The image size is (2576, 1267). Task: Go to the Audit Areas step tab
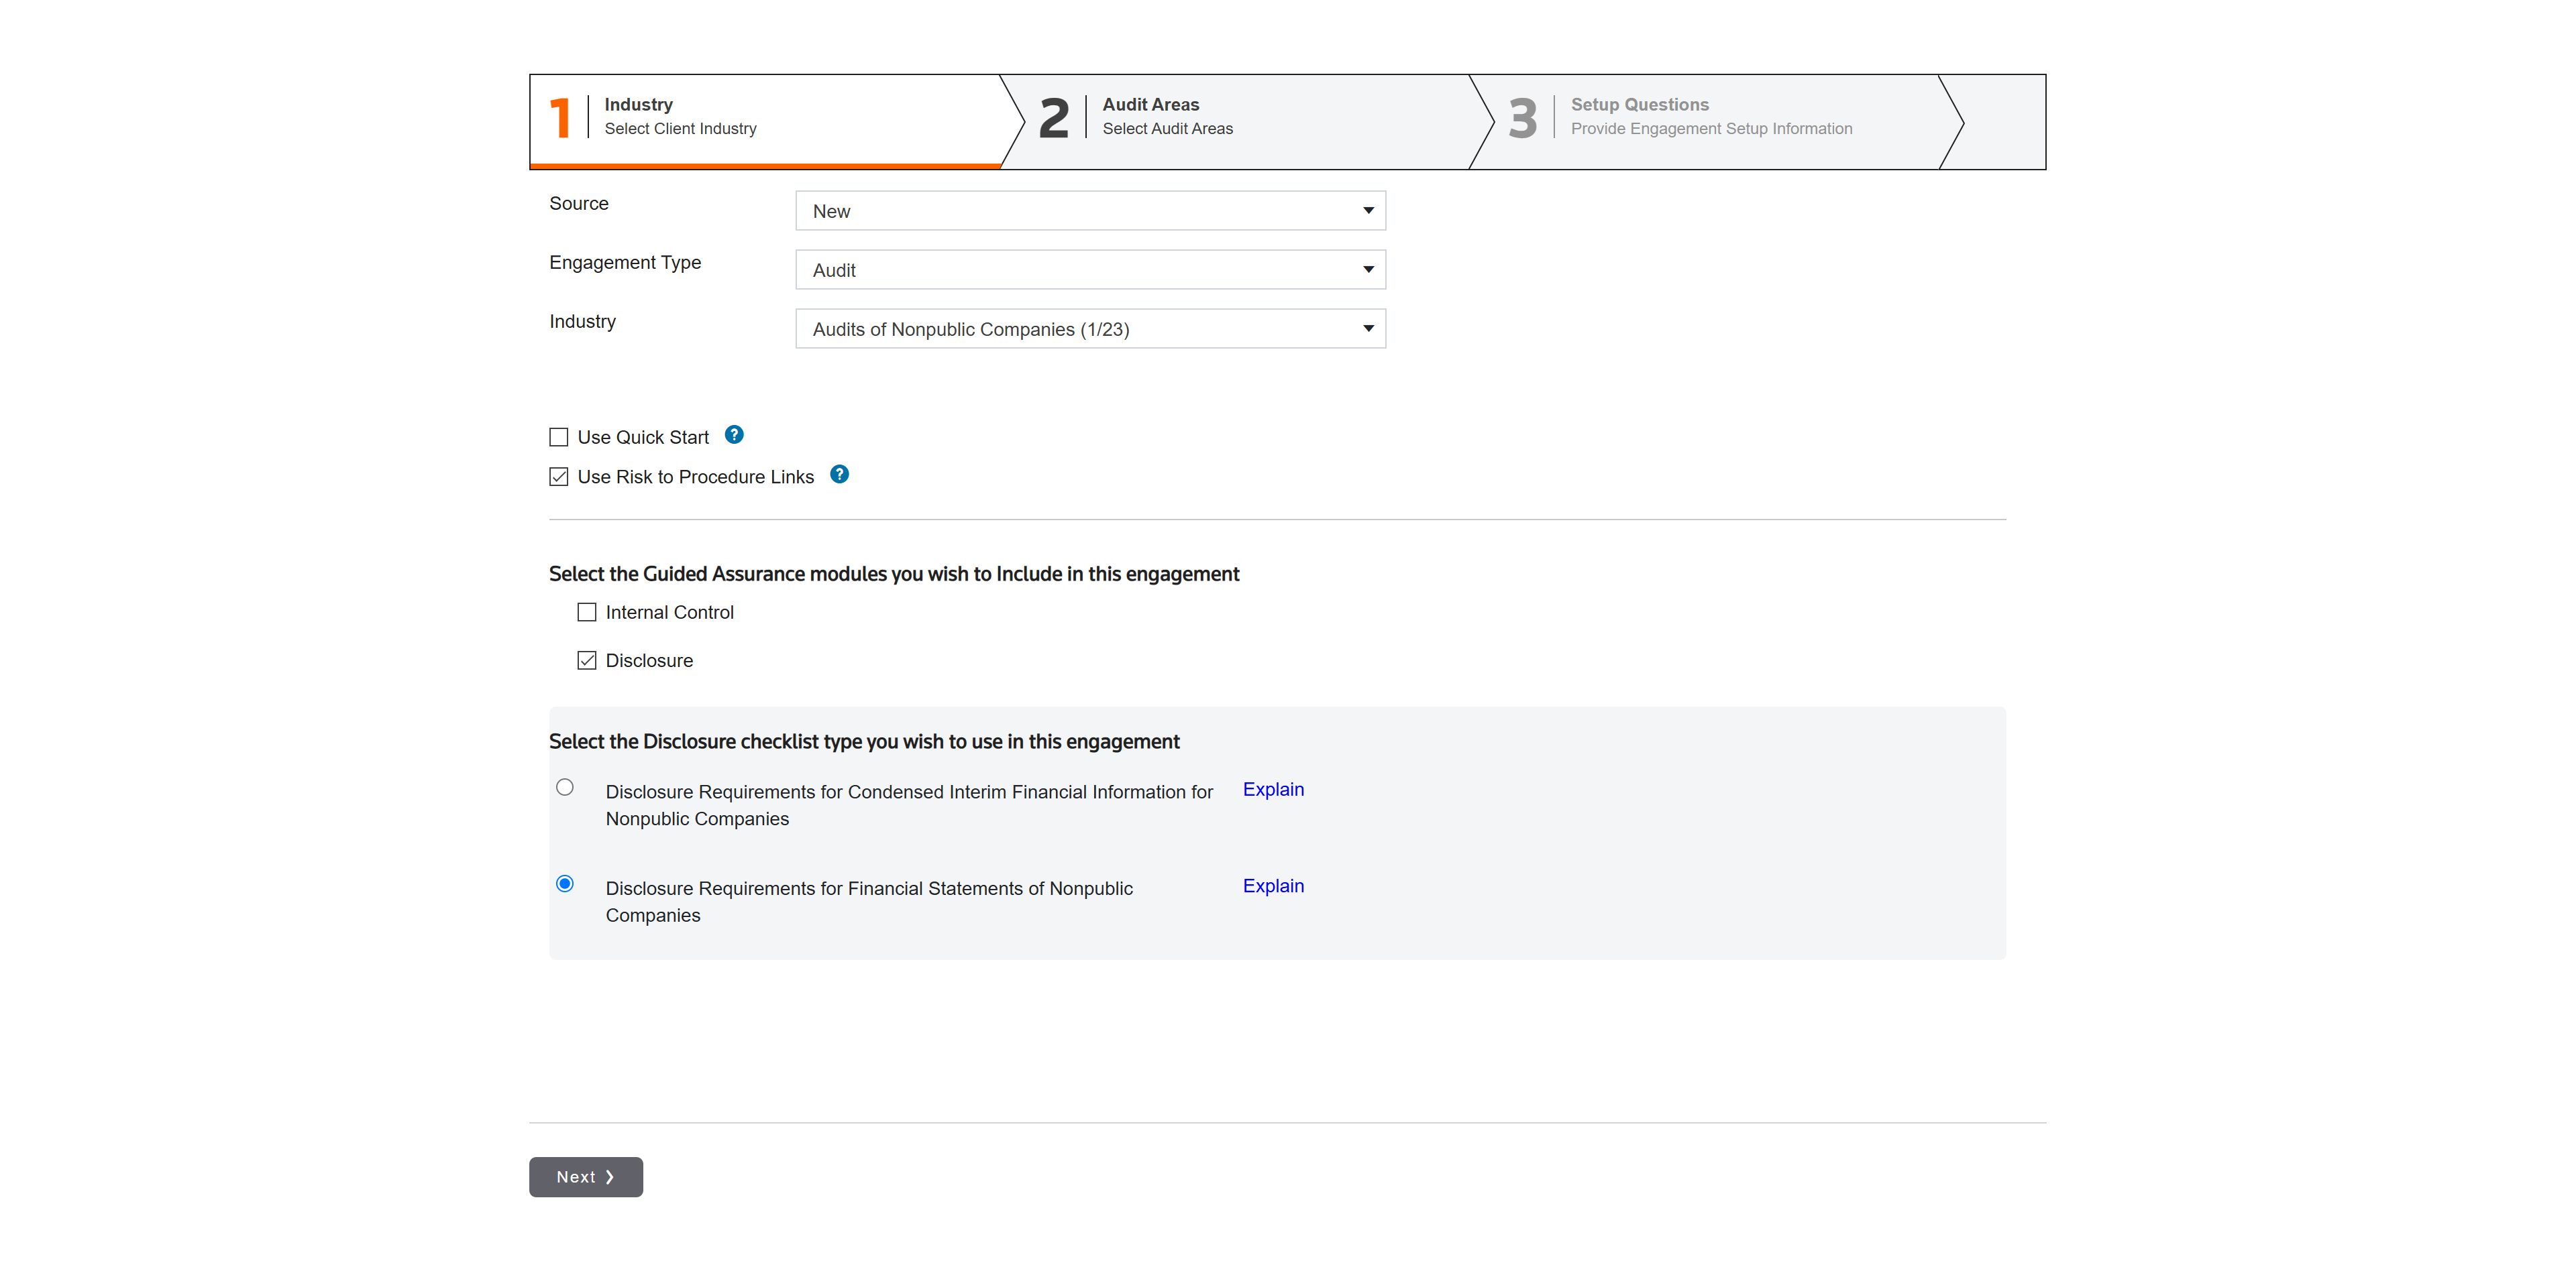1166,117
